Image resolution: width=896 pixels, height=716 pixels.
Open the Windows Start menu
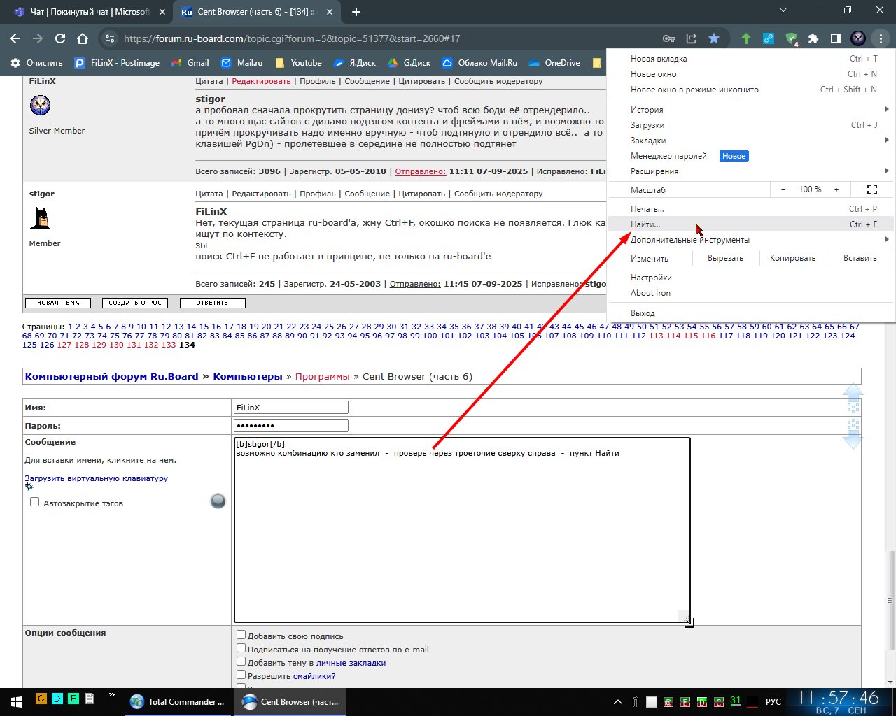(15, 701)
